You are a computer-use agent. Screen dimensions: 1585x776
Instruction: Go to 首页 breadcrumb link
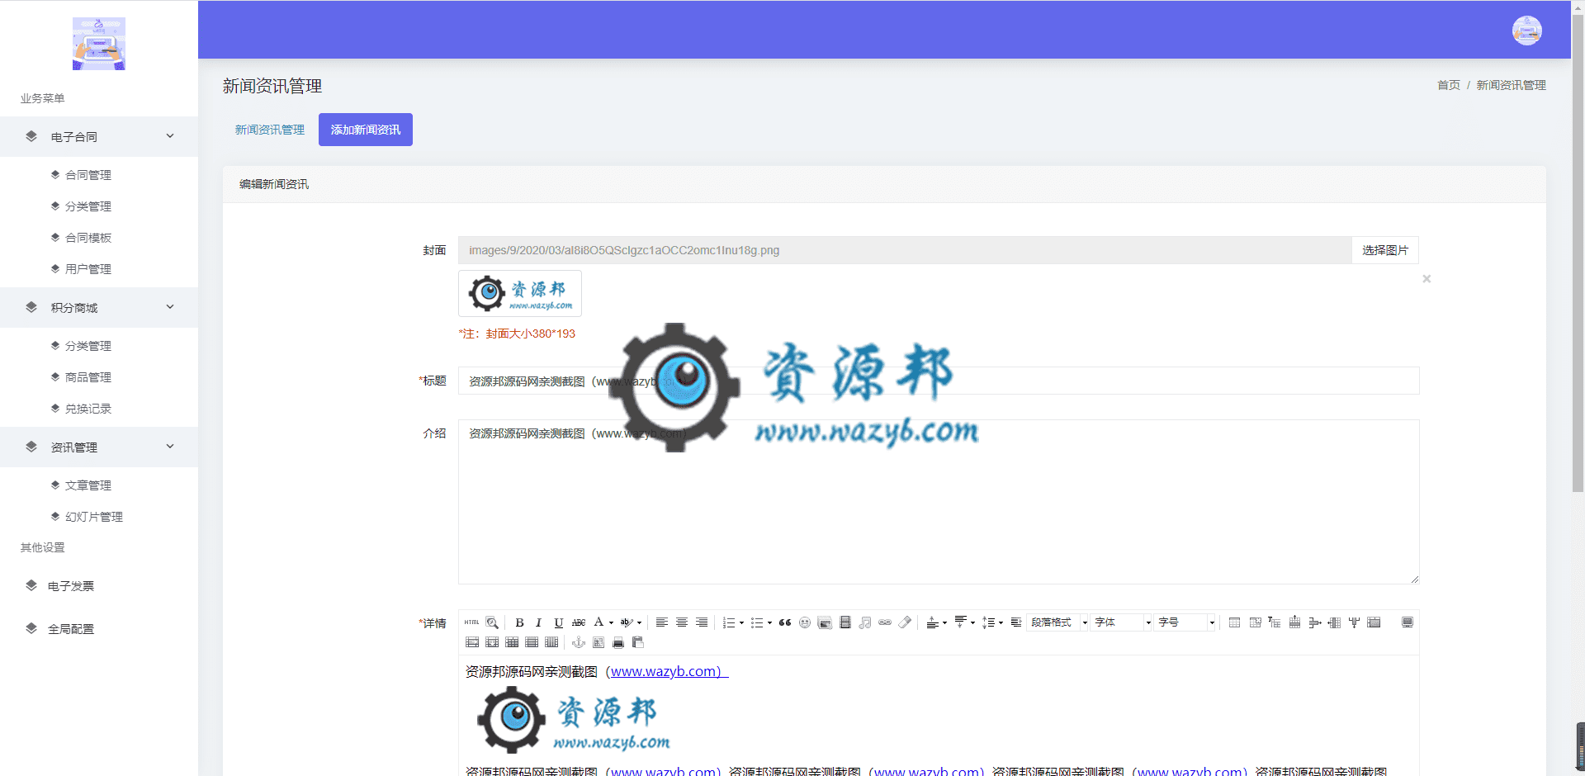click(x=1448, y=85)
